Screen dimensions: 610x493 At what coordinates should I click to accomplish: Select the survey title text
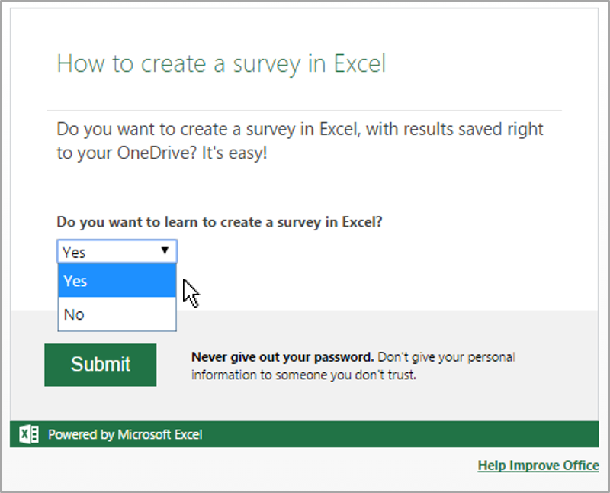point(221,63)
